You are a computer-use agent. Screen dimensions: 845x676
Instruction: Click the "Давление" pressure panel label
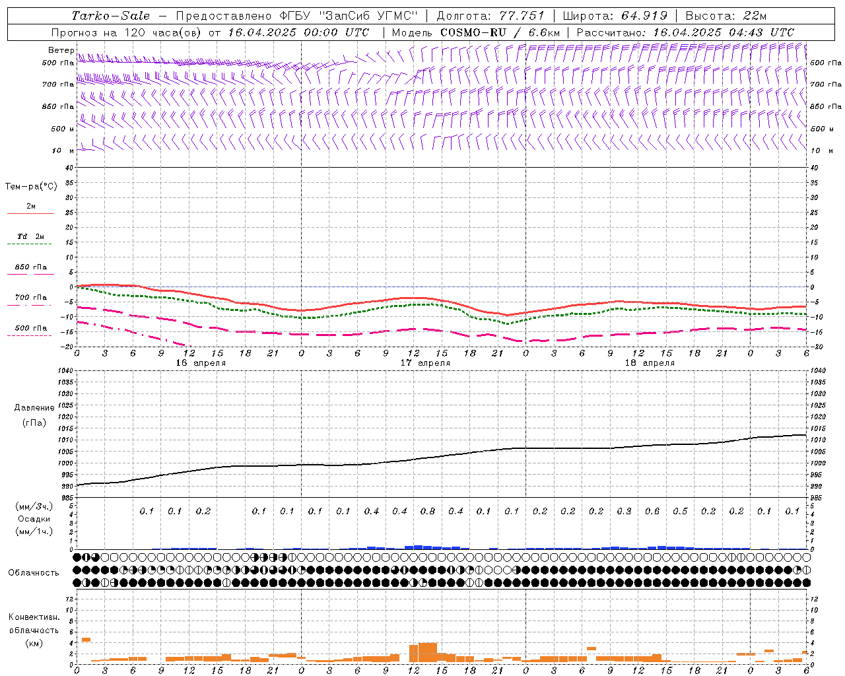pos(34,408)
